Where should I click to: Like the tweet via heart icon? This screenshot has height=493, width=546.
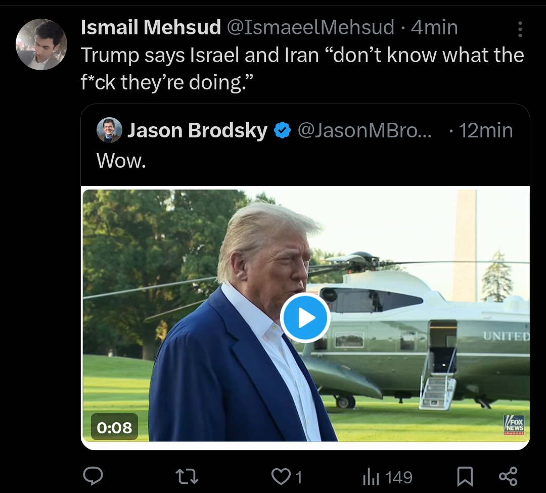(281, 477)
